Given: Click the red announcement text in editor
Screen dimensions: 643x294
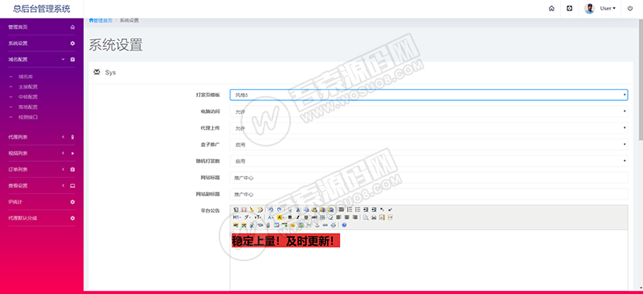Looking at the screenshot, I should pyautogui.click(x=286, y=241).
